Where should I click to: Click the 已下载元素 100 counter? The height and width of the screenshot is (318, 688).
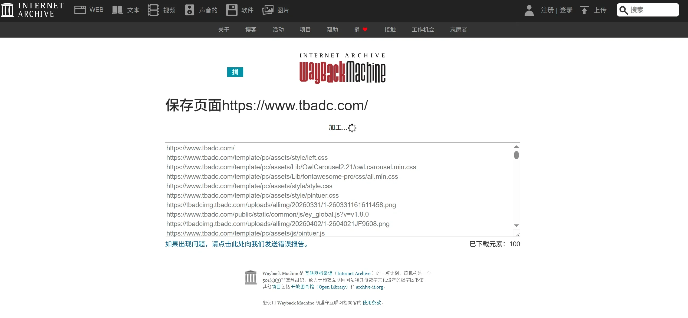pyautogui.click(x=495, y=244)
